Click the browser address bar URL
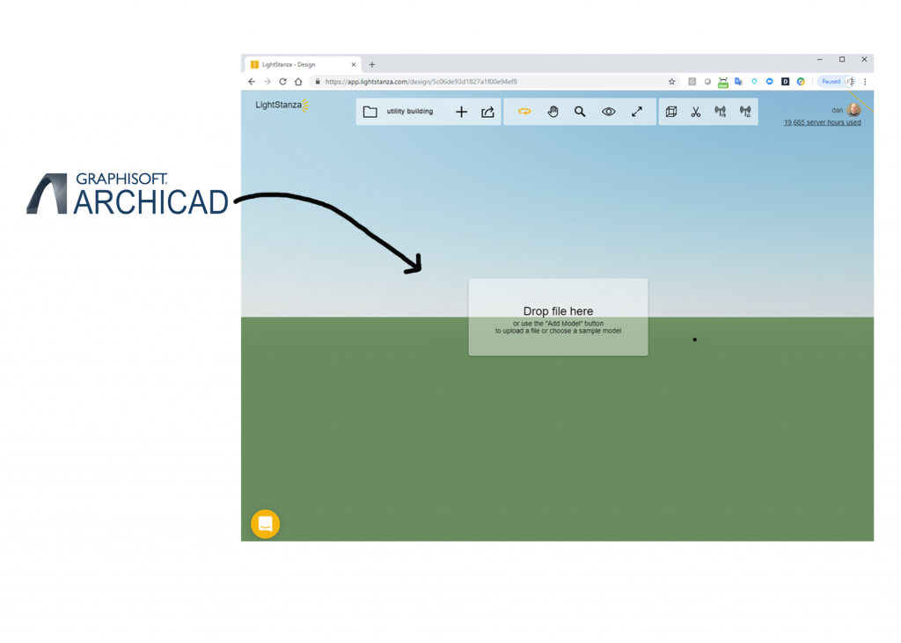 click(421, 82)
